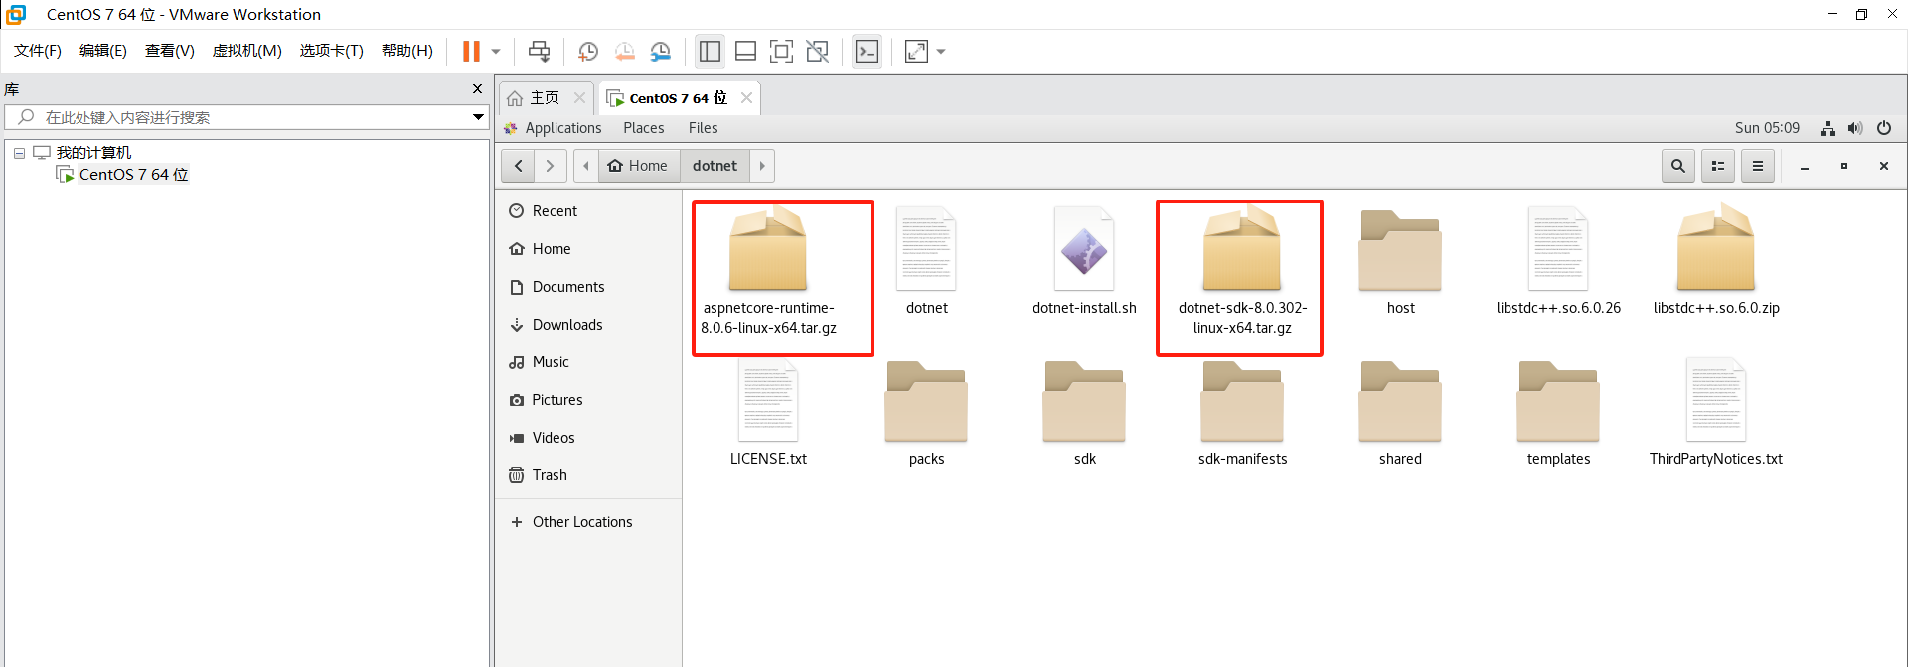This screenshot has width=1908, height=667.
Task: Open the 文件(F) menu
Action: 38,51
